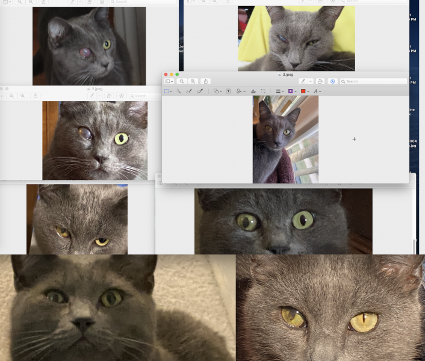Screen dimensions: 425x361
Task: Click the crop tool in the markup toolbar
Action: (x=263, y=91)
